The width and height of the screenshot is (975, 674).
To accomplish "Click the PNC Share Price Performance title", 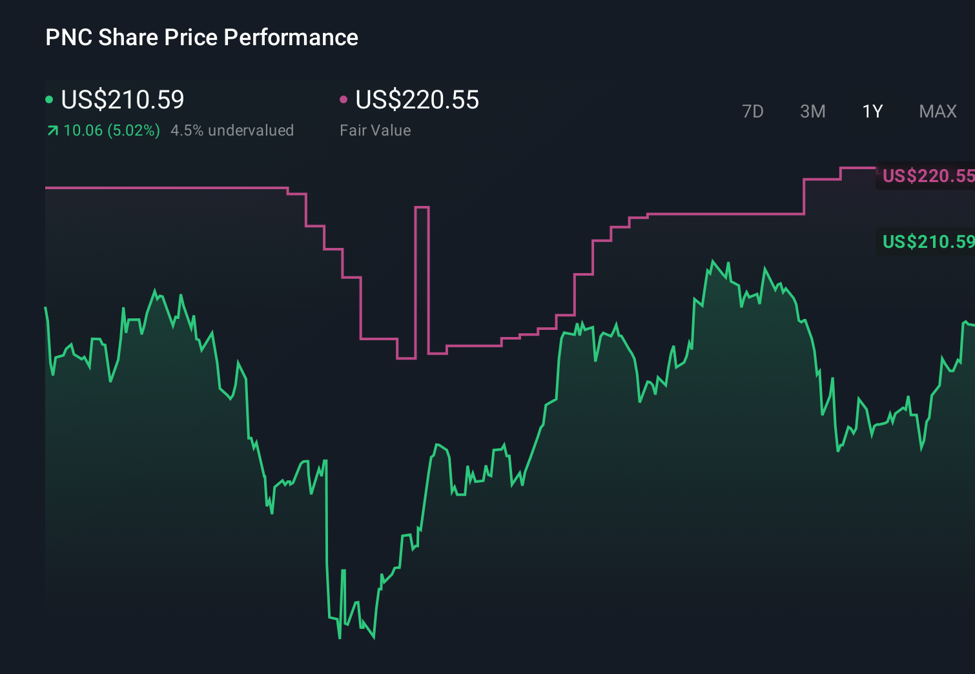I will click(201, 37).
